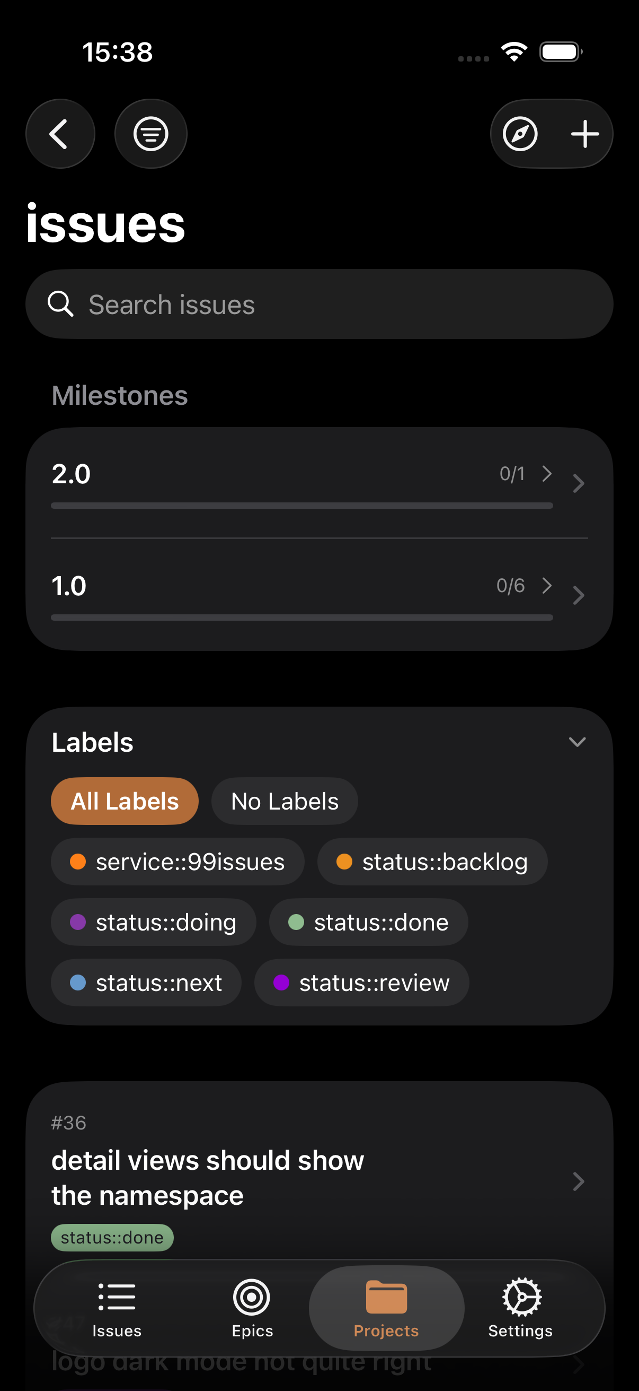
Task: Toggle the No Labels filter chip
Action: point(284,801)
